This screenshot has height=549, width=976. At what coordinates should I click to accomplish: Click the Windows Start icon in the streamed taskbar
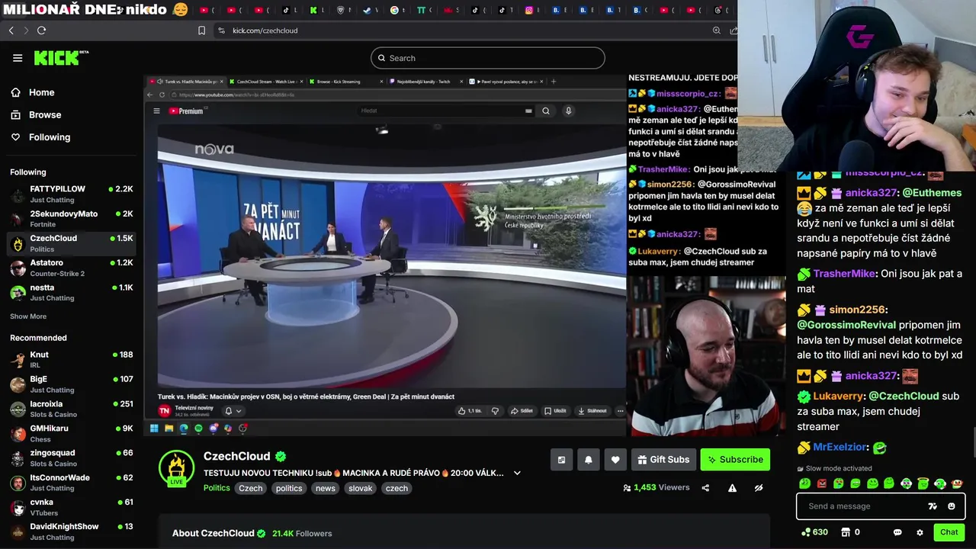154,429
